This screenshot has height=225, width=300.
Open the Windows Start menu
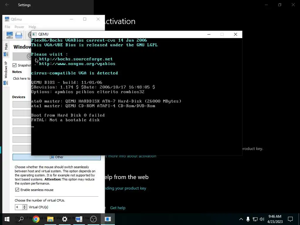(7, 219)
